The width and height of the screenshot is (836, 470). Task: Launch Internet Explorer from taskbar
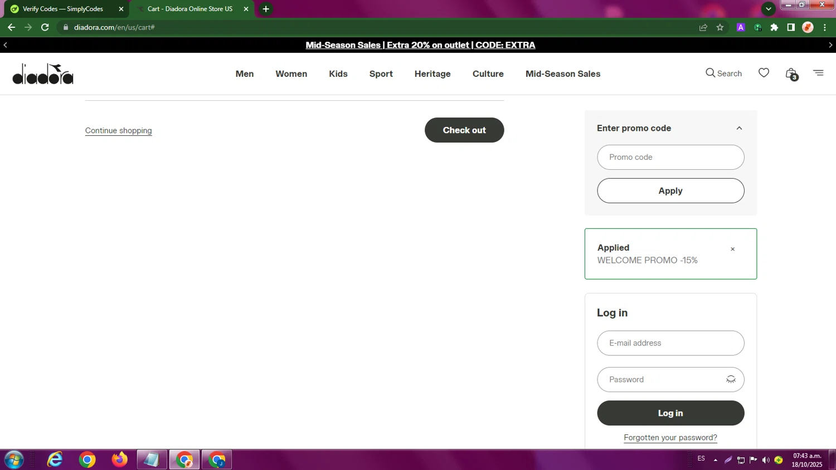tap(55, 460)
